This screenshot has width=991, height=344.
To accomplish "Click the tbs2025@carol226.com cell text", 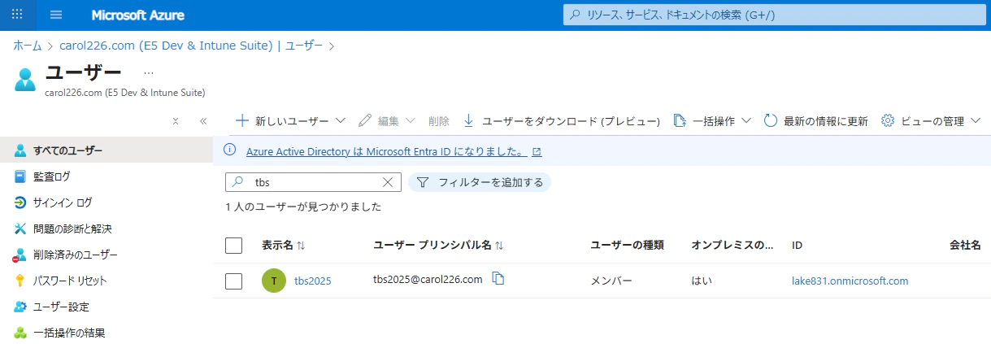I will (428, 279).
